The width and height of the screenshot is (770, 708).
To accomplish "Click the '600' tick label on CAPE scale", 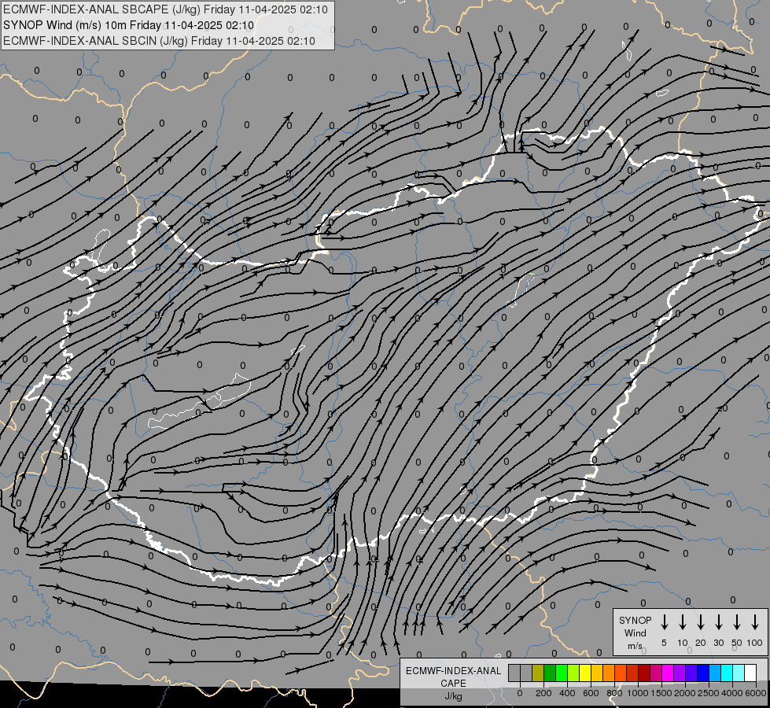I will click(x=591, y=693).
